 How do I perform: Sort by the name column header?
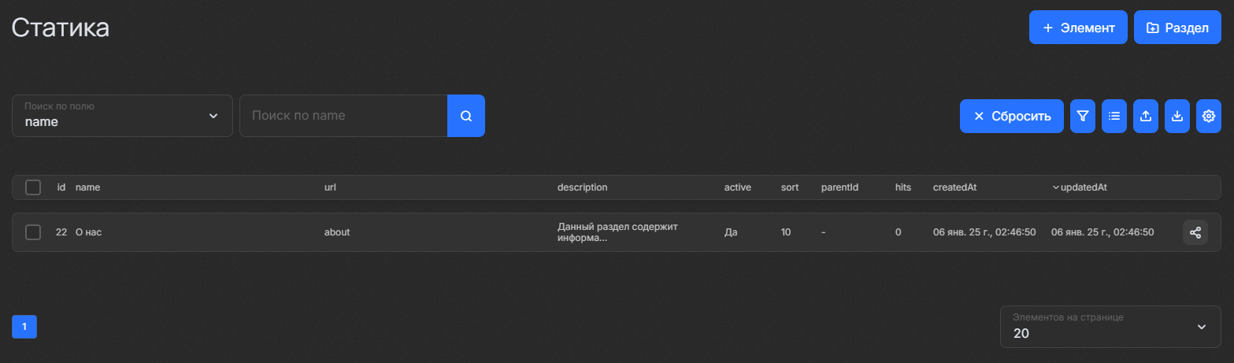pos(87,187)
